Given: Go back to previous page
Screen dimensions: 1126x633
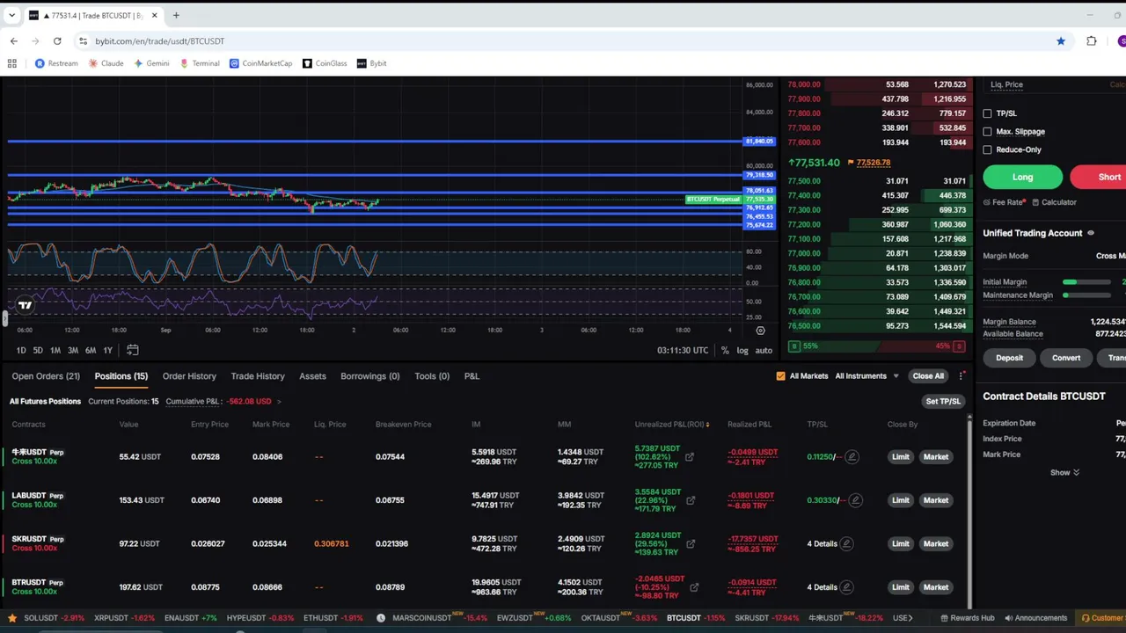Looking at the screenshot, I should point(14,41).
